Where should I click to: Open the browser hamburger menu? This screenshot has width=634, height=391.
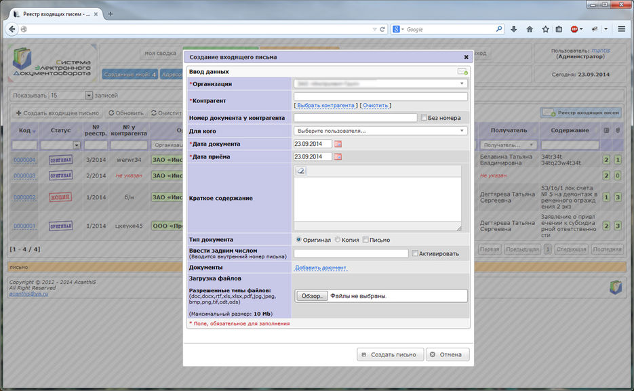click(x=622, y=29)
